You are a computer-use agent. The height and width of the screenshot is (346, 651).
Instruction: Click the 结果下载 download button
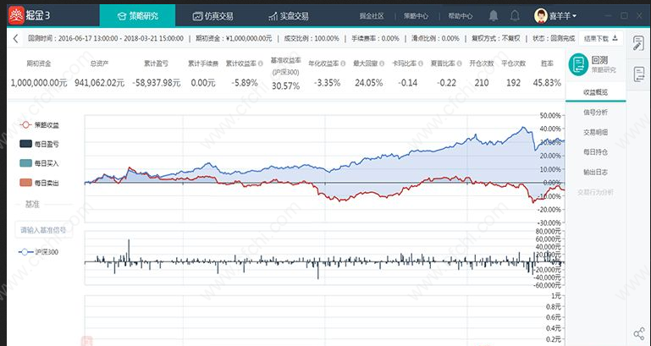coord(601,39)
